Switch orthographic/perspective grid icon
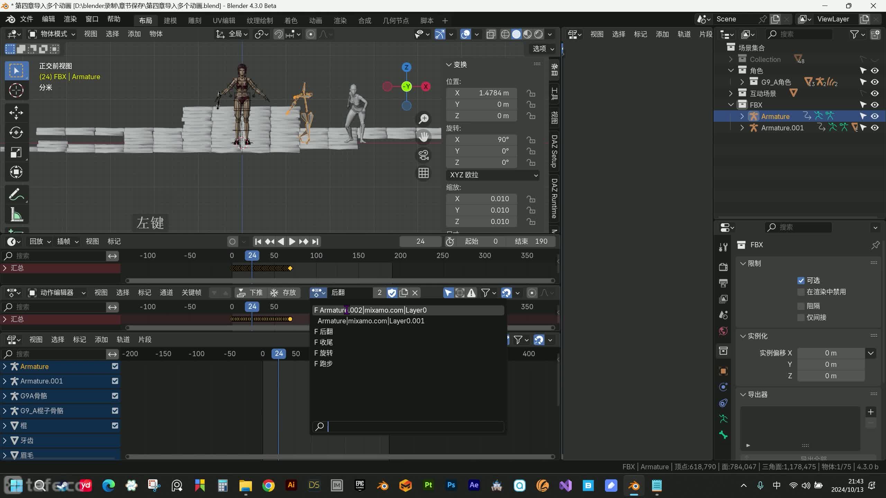The width and height of the screenshot is (886, 498). [x=424, y=173]
